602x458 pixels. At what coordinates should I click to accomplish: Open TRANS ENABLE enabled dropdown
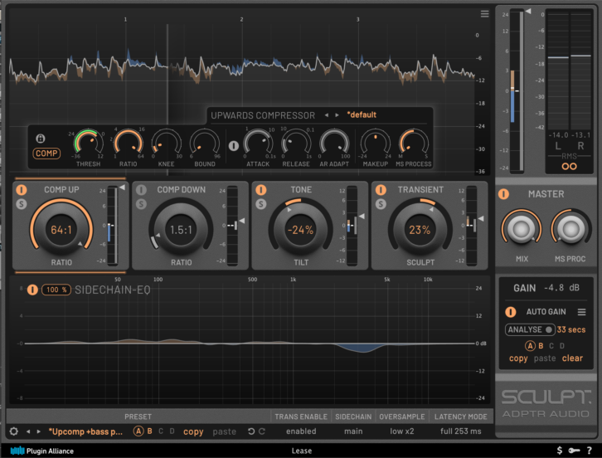click(x=301, y=431)
